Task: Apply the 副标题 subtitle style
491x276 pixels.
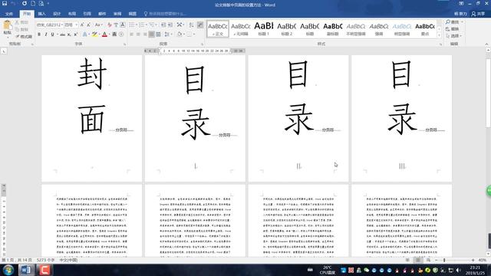Action: click(x=332, y=29)
